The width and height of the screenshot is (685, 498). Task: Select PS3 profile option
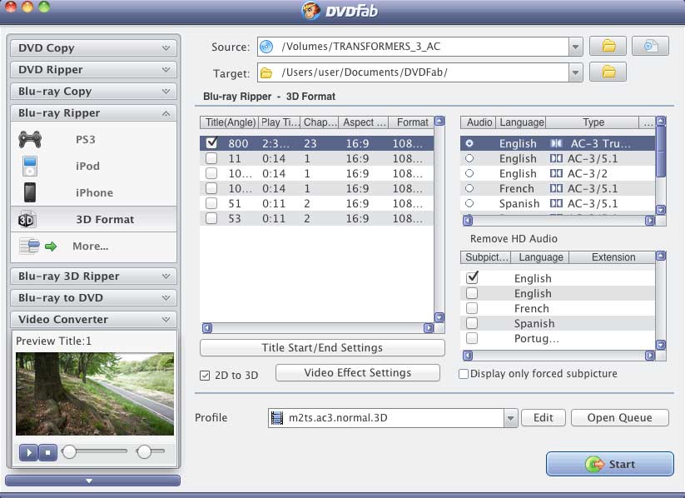click(93, 139)
